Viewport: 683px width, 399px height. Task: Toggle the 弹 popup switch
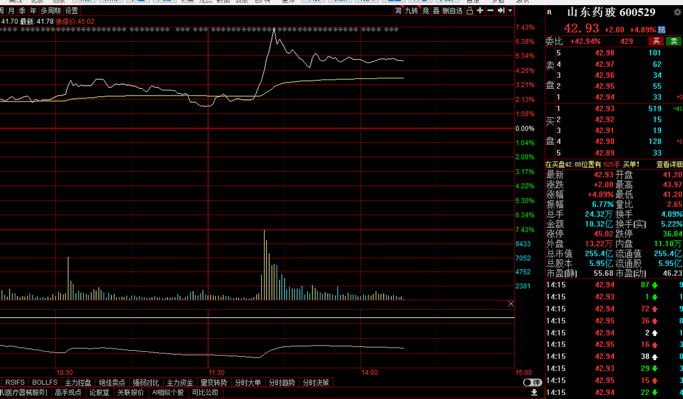point(532,383)
